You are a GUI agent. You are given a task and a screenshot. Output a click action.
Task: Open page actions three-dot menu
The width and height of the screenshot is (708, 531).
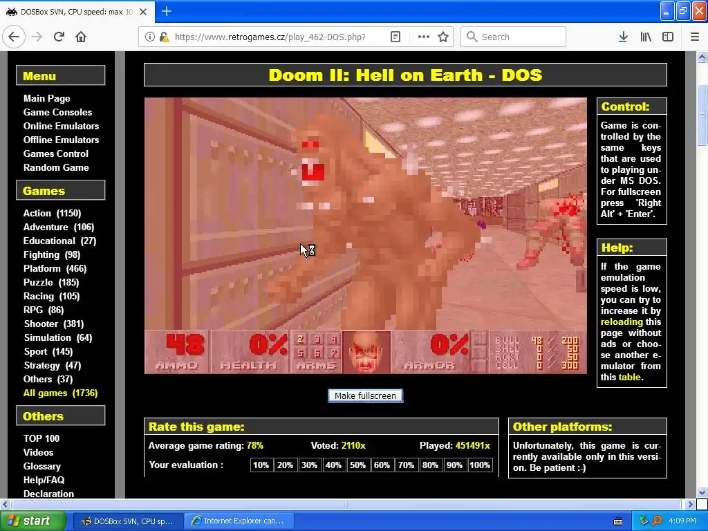tap(424, 37)
